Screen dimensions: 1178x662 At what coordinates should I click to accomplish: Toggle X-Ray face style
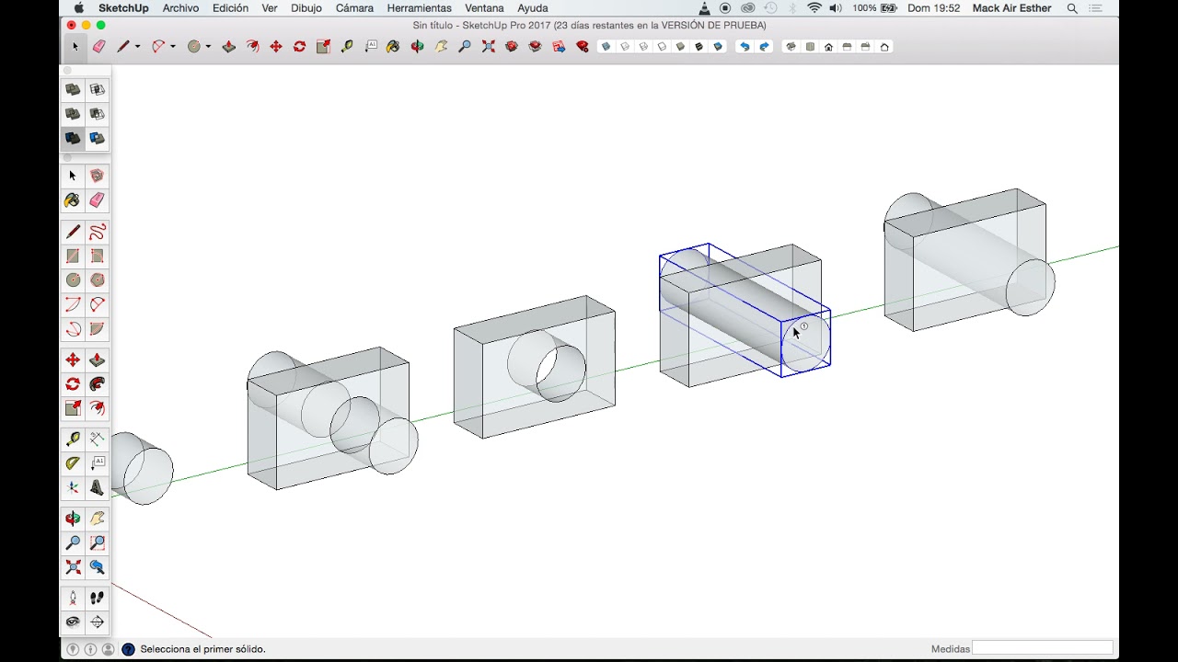(606, 46)
